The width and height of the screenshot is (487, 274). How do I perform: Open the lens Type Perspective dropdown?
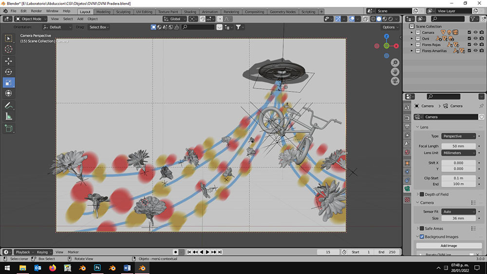point(459,136)
